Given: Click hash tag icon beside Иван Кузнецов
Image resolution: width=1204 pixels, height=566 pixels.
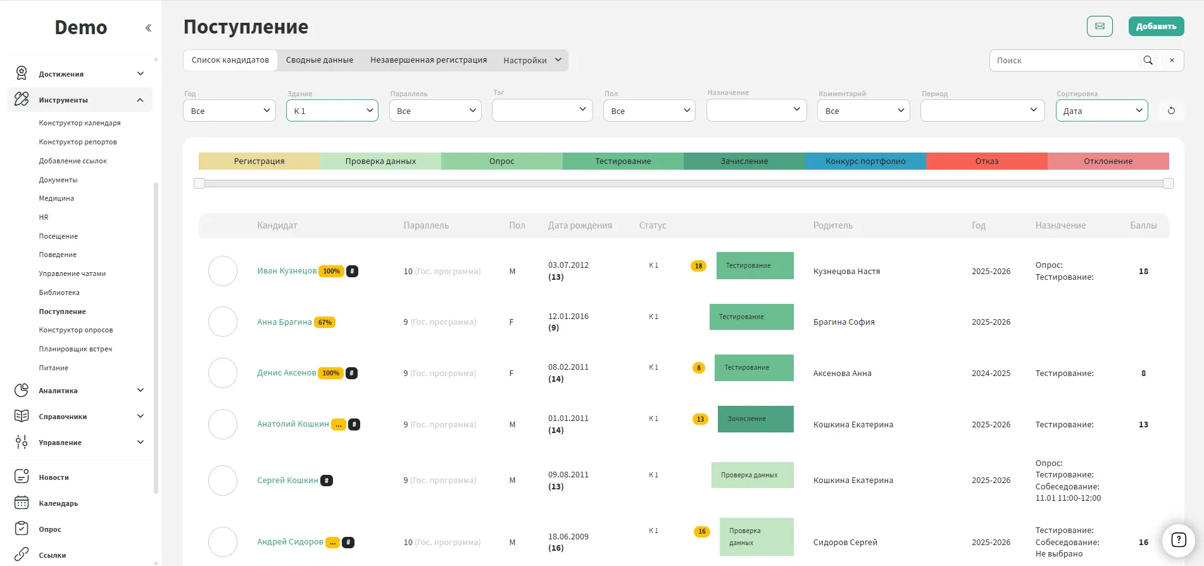Looking at the screenshot, I should coord(353,271).
